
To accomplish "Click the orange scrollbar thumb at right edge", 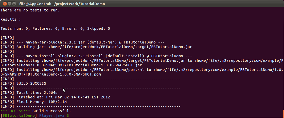I will click(283, 114).
